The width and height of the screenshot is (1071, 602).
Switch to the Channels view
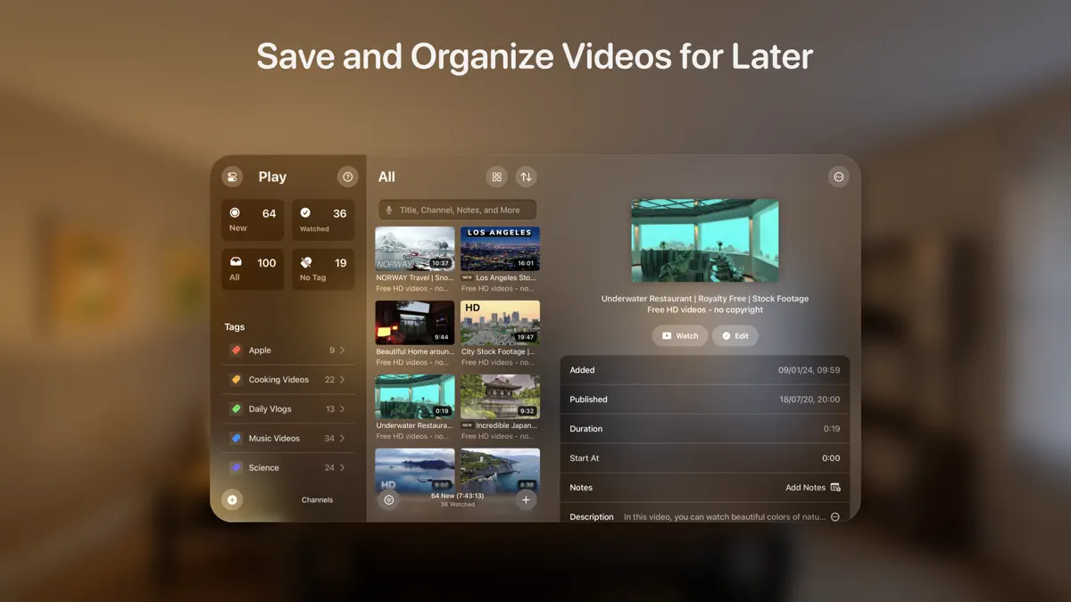click(x=317, y=499)
